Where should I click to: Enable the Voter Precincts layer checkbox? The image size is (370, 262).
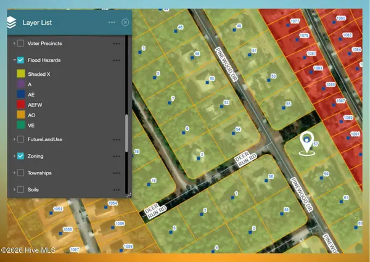(20, 44)
